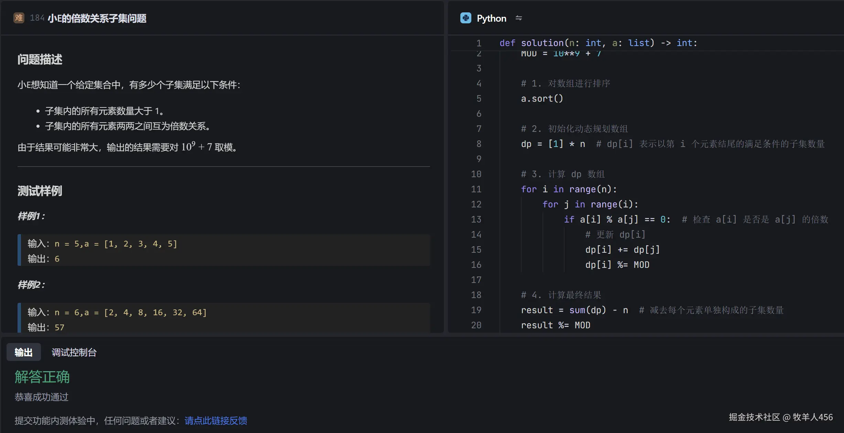This screenshot has width=844, height=433.
Task: Click the language switch arrows icon
Action: coord(518,18)
